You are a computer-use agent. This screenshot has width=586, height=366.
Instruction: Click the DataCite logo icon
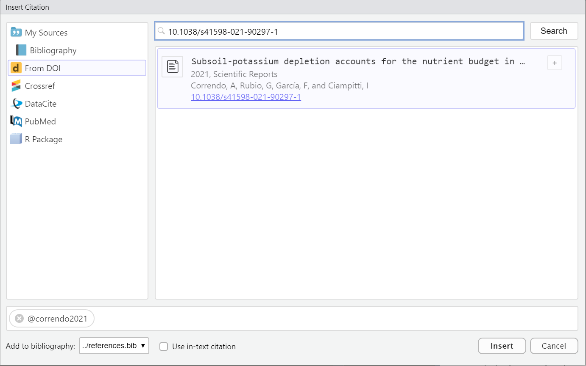coord(16,104)
